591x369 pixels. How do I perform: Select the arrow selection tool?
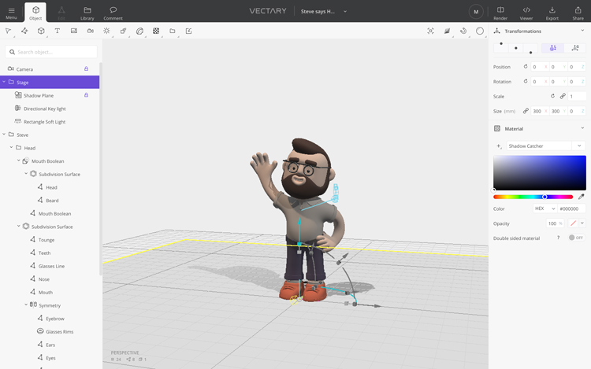(8, 31)
